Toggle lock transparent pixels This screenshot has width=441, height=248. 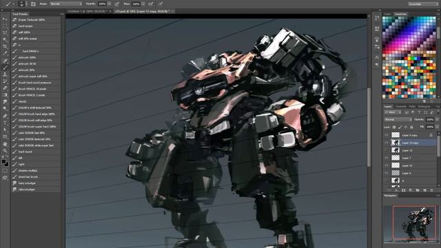pos(393,127)
